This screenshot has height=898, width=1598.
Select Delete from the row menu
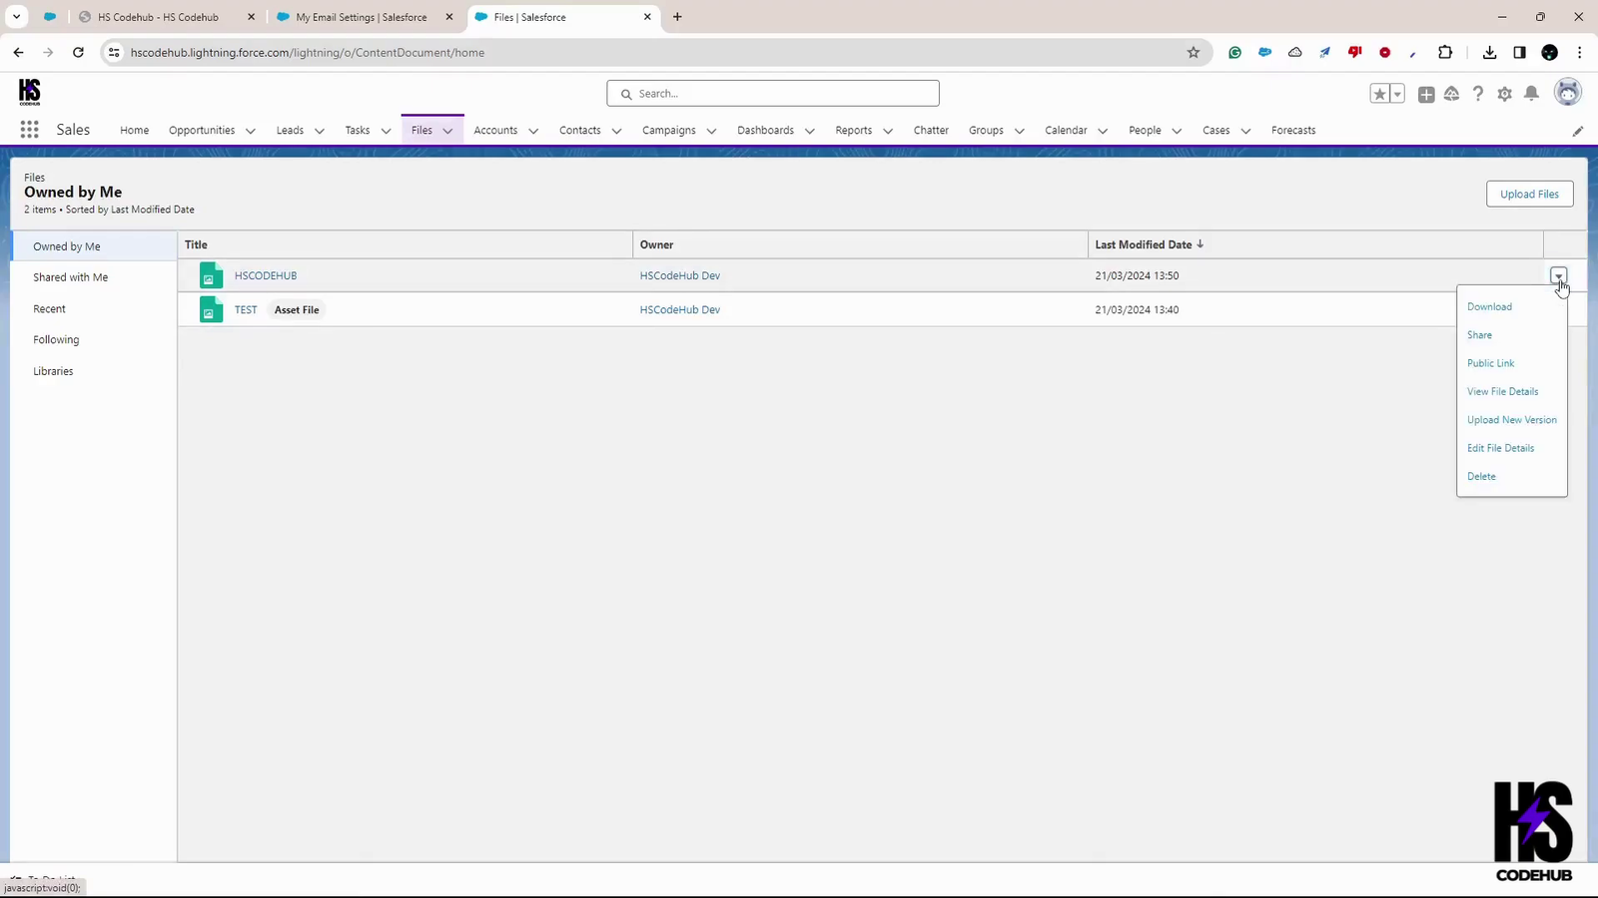[1481, 476]
